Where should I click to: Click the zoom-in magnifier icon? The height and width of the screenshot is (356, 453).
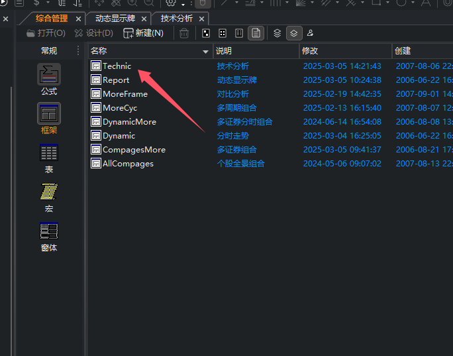pos(132,3)
